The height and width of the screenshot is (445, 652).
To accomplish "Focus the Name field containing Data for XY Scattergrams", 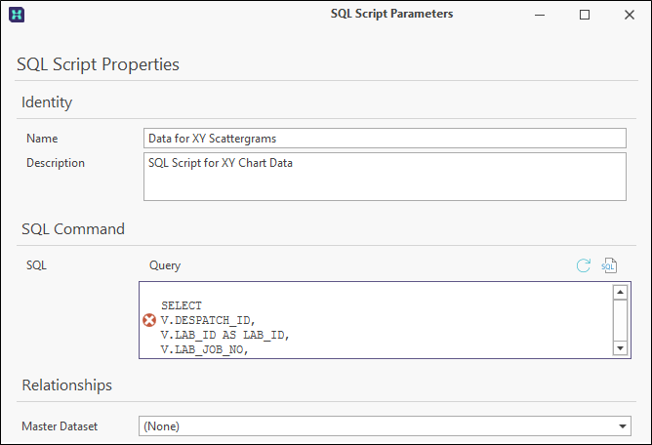I will pos(385,138).
